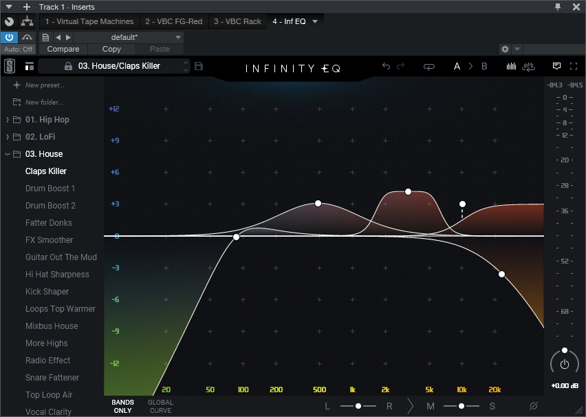Toggle fullscreen view icon
586x417 pixels.
click(574, 66)
